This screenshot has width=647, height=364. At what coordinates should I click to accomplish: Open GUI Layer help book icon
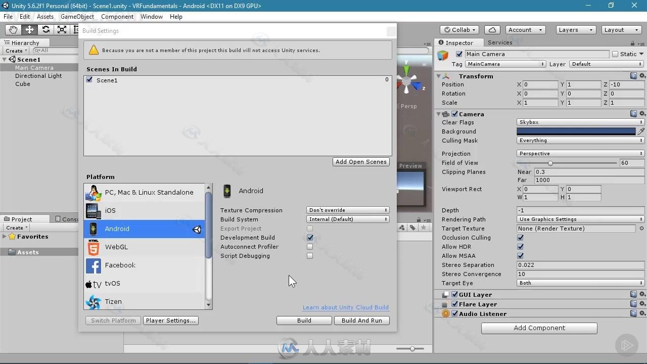coord(633,294)
